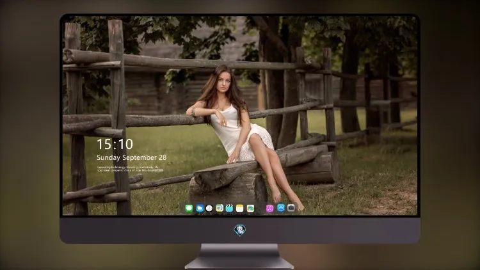
Task: Click the 15:10 clock widget
Action: tap(115, 144)
